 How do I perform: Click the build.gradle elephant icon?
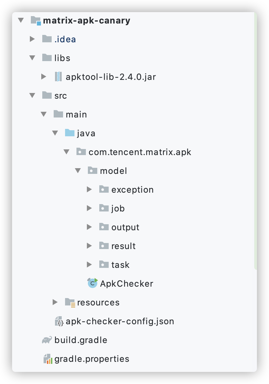pyautogui.click(x=47, y=340)
